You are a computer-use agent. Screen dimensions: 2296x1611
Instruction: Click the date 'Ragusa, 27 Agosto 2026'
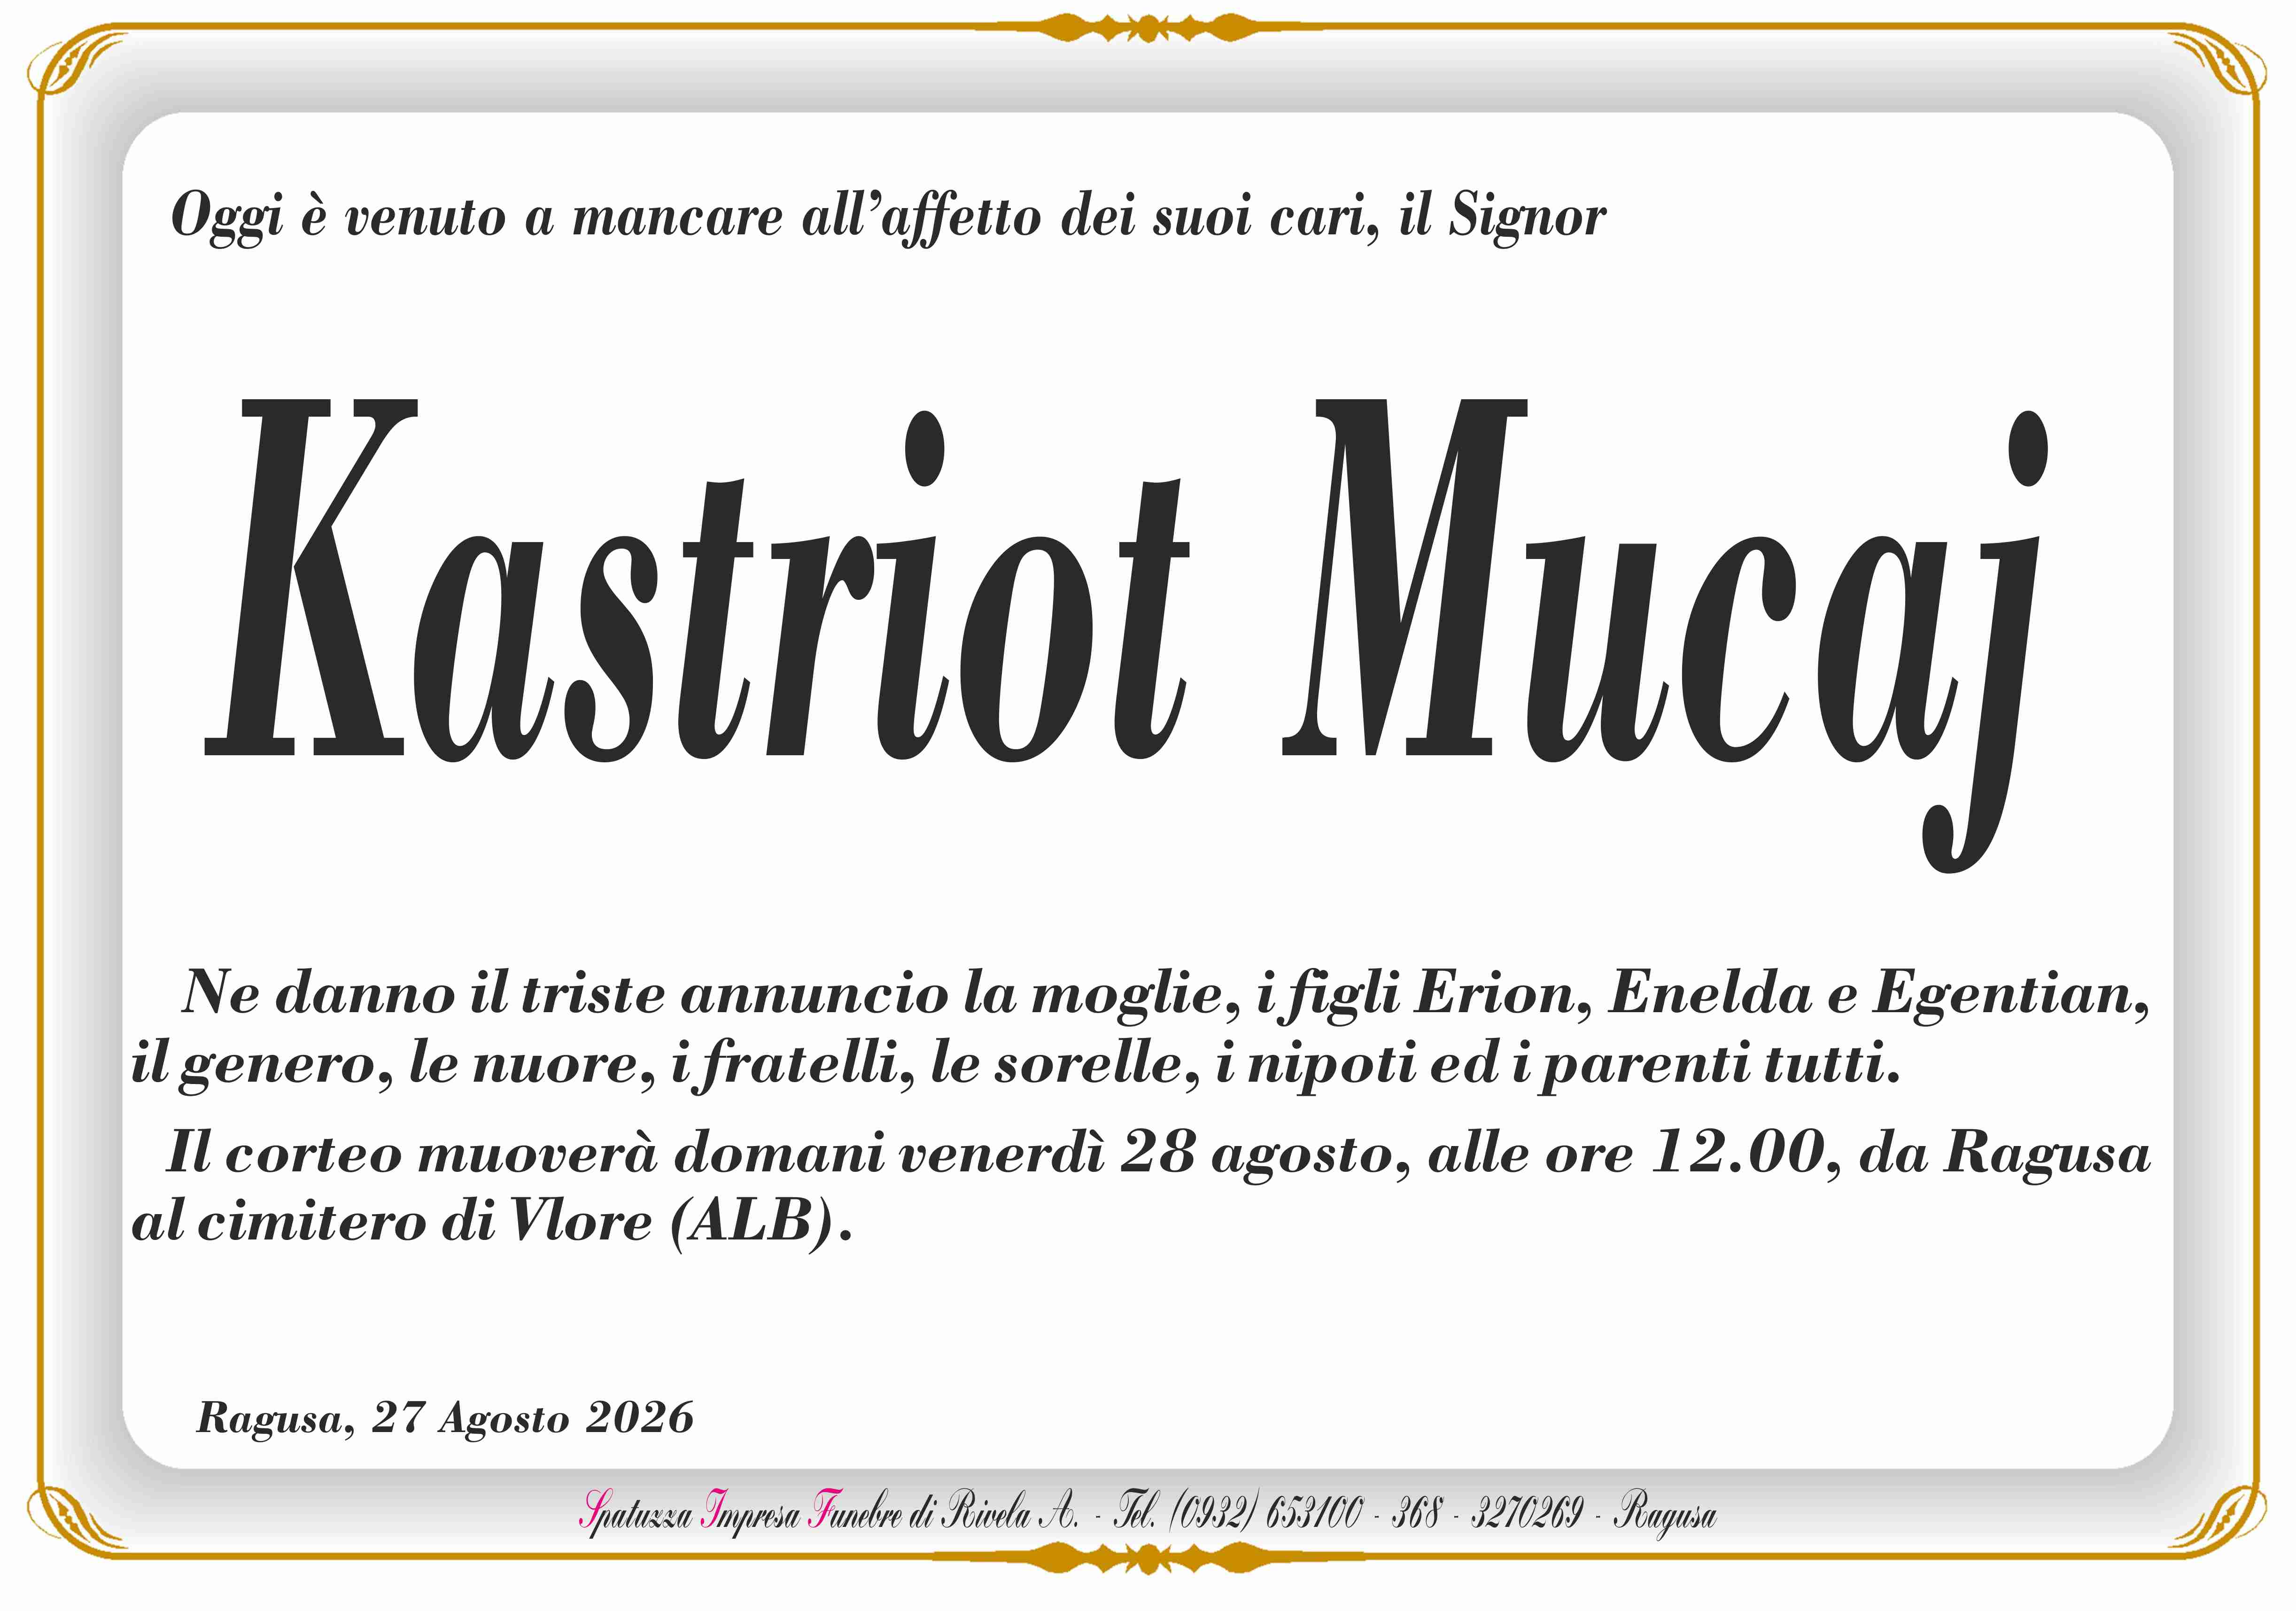click(445, 1419)
